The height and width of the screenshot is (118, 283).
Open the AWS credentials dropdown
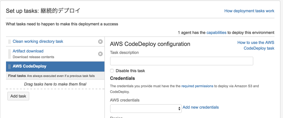(146, 108)
